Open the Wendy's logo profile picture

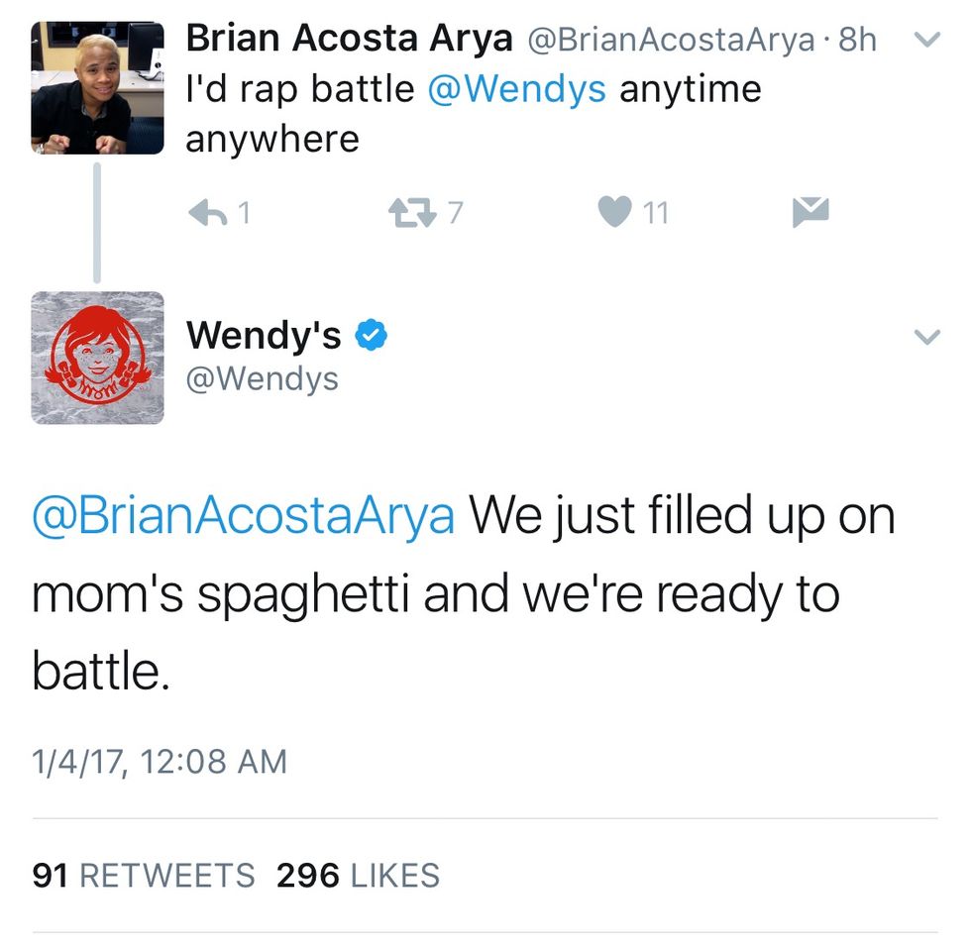(x=97, y=358)
